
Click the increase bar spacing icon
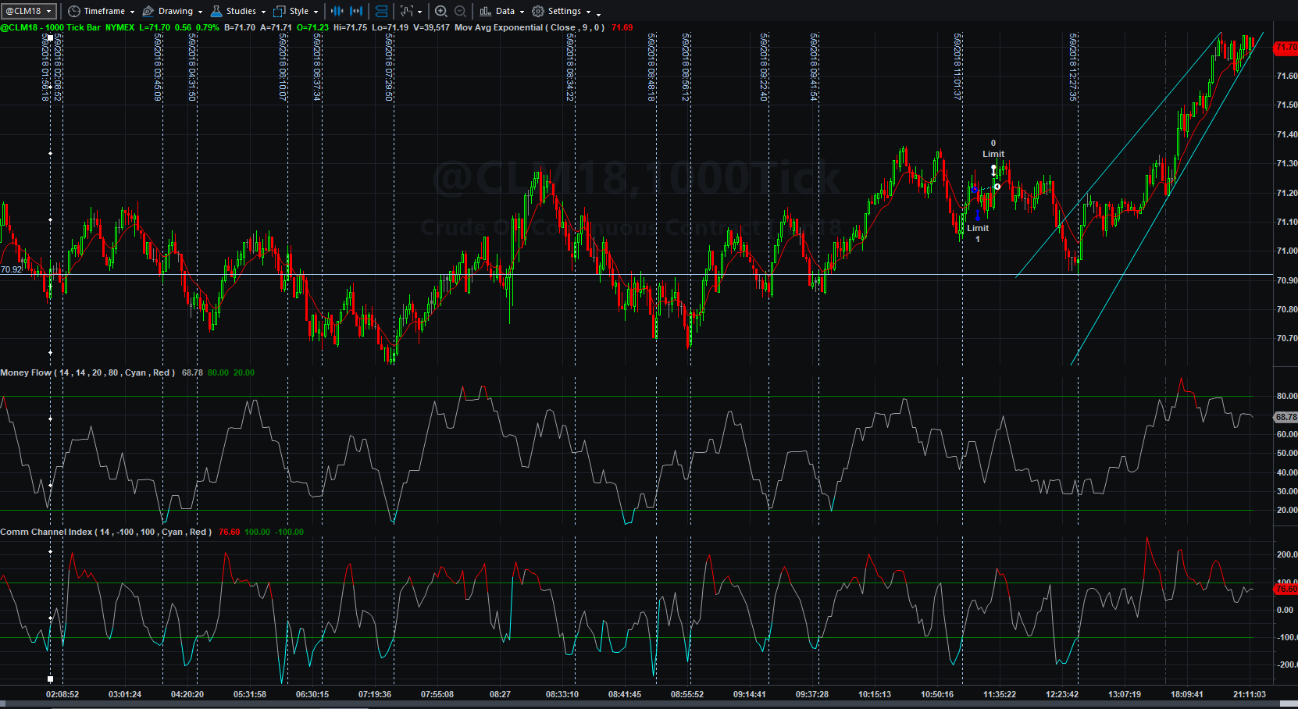(x=356, y=11)
